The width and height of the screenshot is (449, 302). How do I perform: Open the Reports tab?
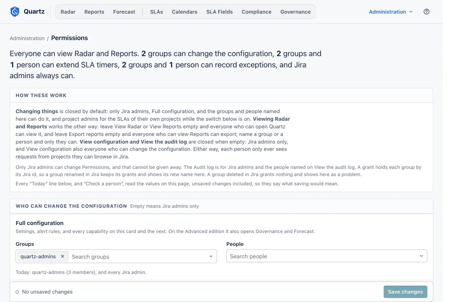pyautogui.click(x=94, y=12)
